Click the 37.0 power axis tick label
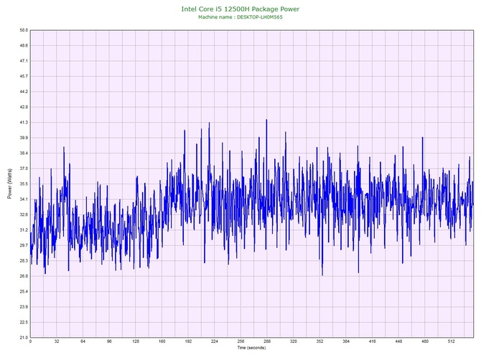The image size is (481, 360). click(x=24, y=169)
